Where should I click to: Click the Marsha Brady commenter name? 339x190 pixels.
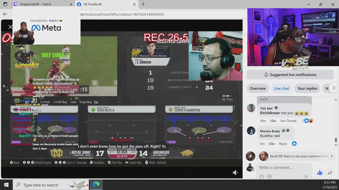click(270, 131)
